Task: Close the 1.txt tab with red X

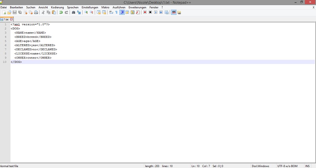Action: click(11, 19)
